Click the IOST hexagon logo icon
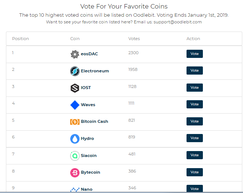Screen dimensions: 243x193 75,88
